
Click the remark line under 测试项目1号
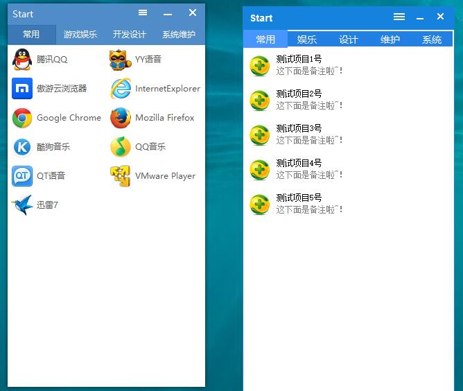(x=309, y=71)
